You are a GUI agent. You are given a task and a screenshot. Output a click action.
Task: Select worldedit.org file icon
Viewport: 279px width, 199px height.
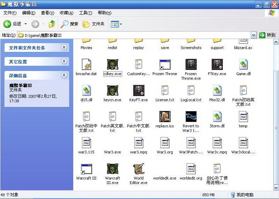(x=191, y=169)
